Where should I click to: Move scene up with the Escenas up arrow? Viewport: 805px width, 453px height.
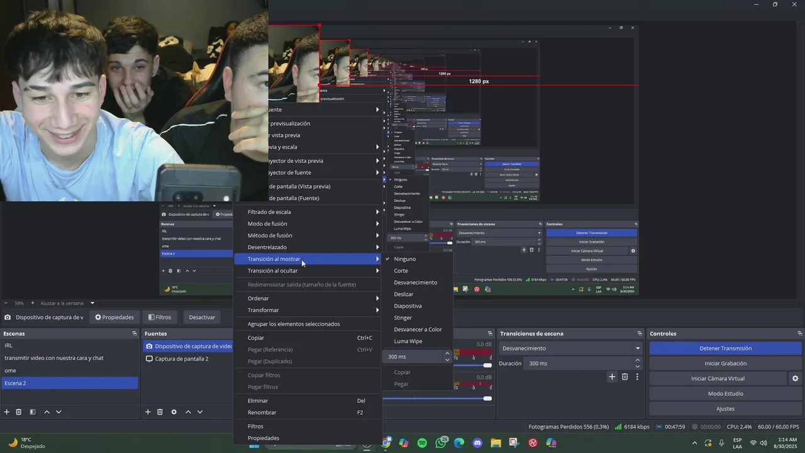click(x=47, y=412)
